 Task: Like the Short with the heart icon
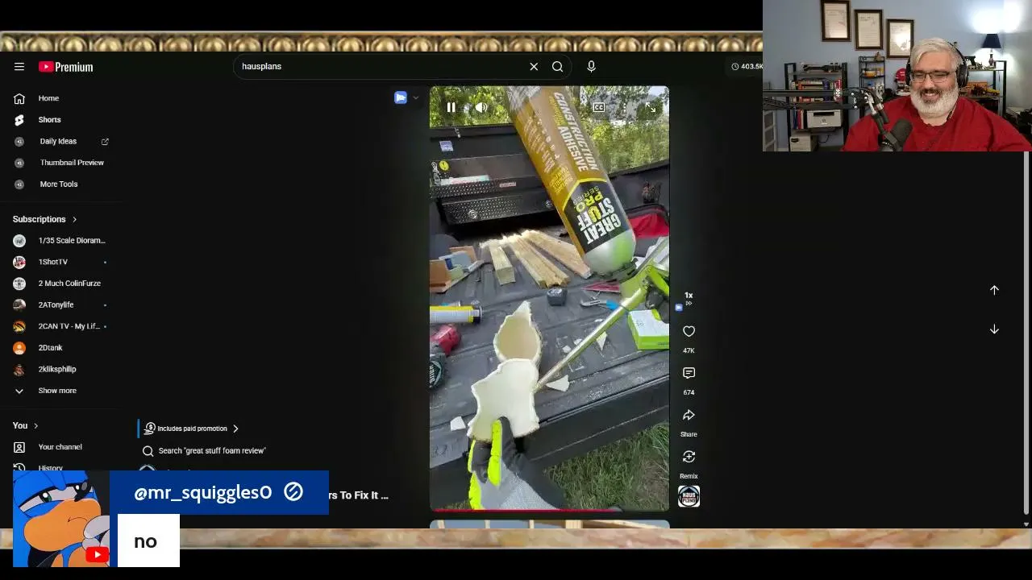click(689, 331)
